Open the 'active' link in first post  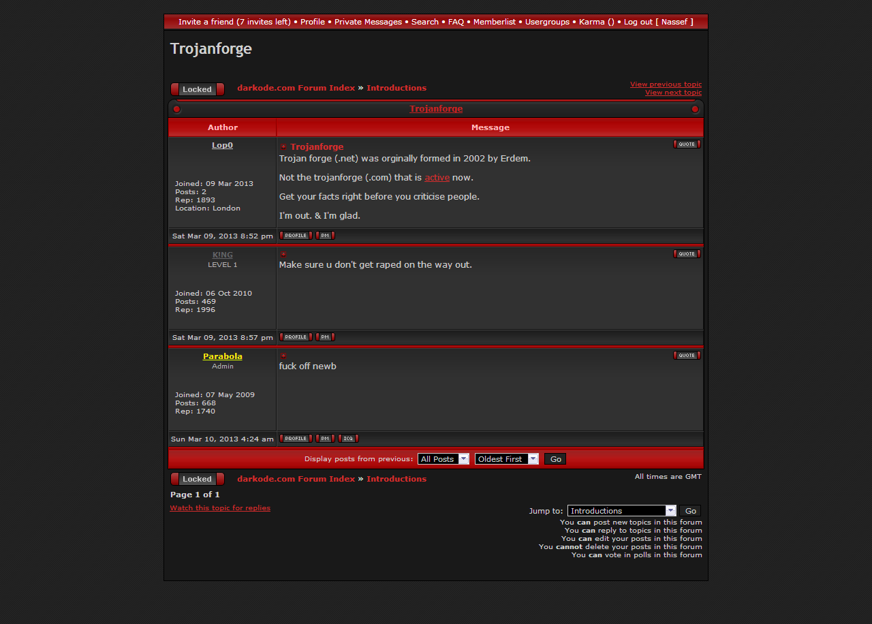[x=437, y=178]
